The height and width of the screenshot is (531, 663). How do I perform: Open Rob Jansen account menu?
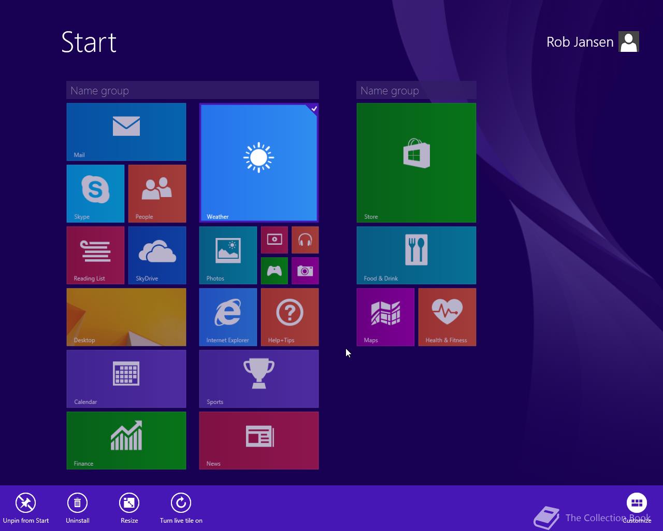tap(580, 42)
